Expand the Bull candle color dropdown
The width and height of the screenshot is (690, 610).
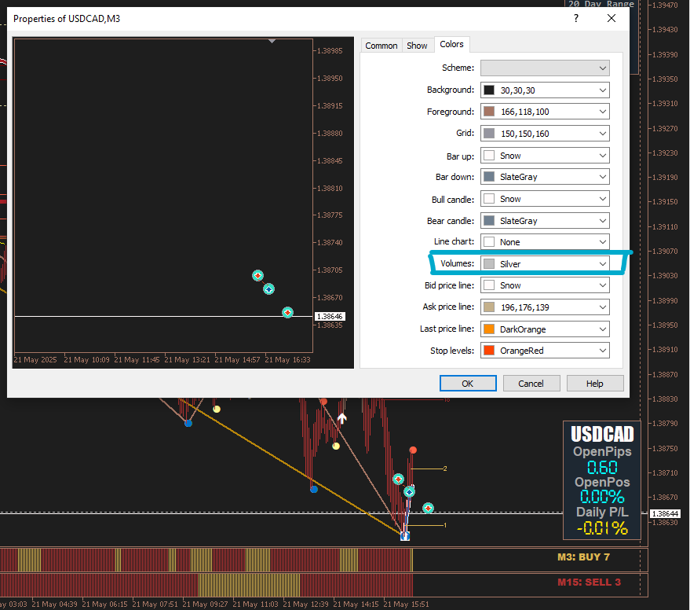coord(545,199)
